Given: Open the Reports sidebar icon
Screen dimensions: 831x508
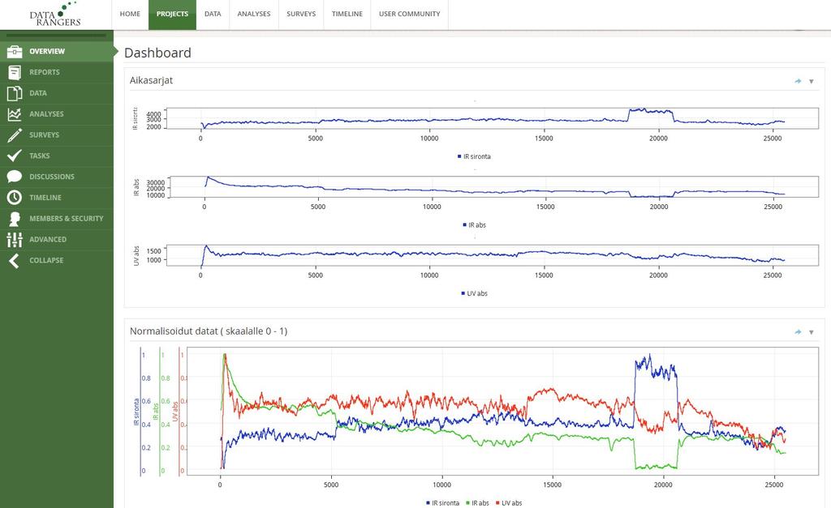Looking at the screenshot, I should (x=15, y=72).
